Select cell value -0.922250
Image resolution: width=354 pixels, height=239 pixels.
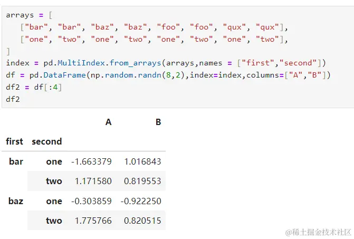pyautogui.click(x=141, y=201)
